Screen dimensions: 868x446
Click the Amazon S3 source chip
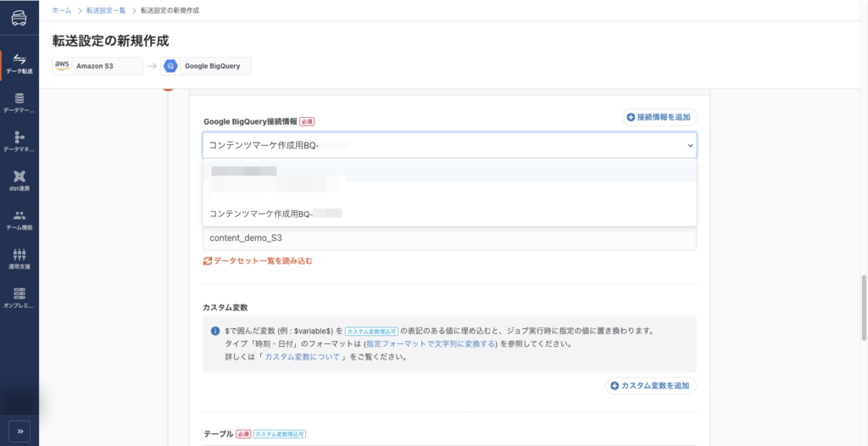coord(97,65)
